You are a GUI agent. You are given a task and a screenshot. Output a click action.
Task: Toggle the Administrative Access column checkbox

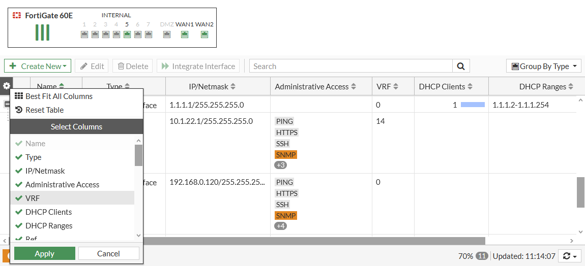[19, 185]
